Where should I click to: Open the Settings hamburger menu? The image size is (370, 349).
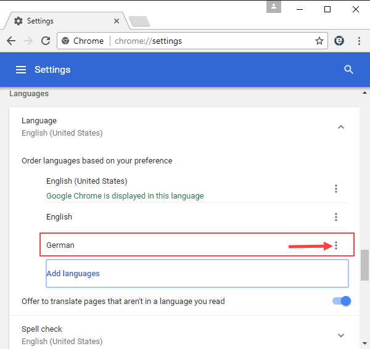tap(21, 70)
